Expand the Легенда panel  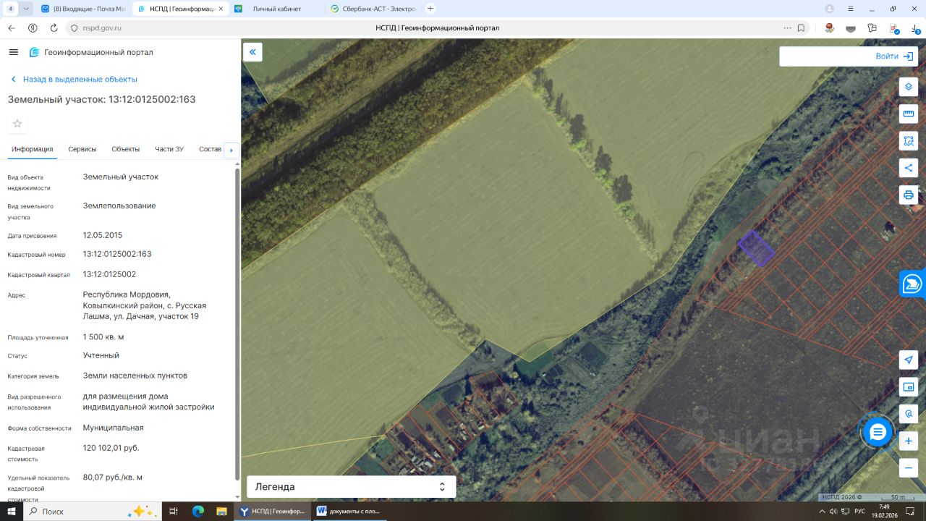coord(352,487)
